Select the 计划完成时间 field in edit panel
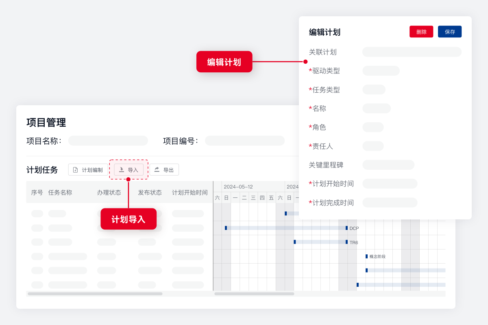Screen dimensions: 488x325 point(390,203)
